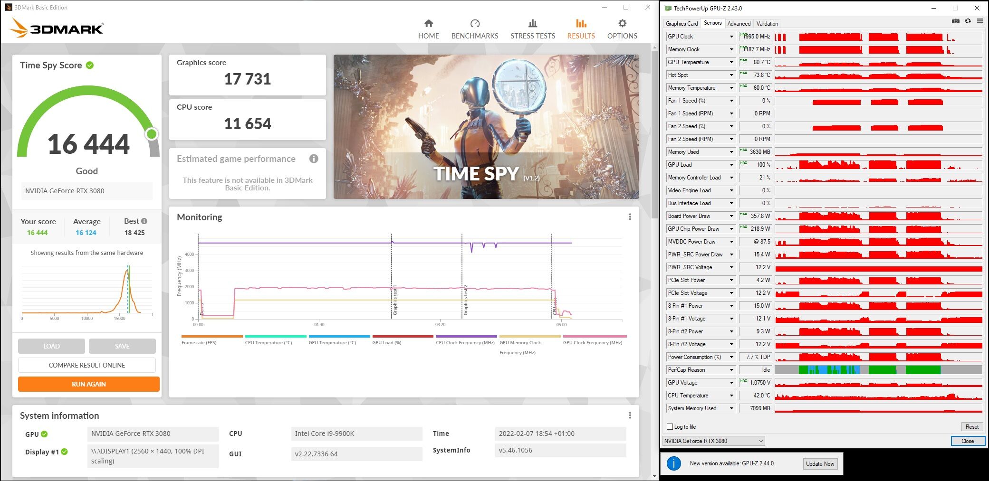
Task: Open PerfCap Reason sensor dropdown
Action: [x=731, y=370]
